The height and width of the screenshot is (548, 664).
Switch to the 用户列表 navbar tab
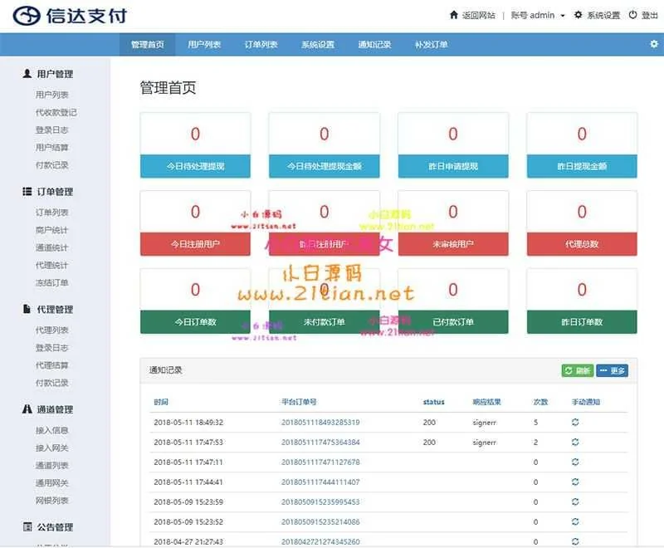coord(204,45)
